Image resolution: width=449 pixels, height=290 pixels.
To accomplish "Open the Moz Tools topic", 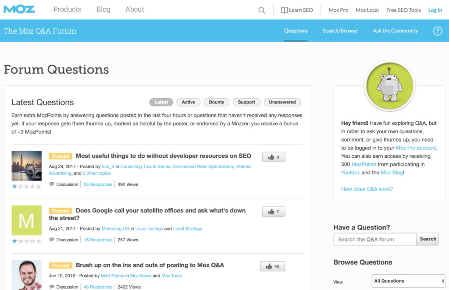I will tap(171, 276).
